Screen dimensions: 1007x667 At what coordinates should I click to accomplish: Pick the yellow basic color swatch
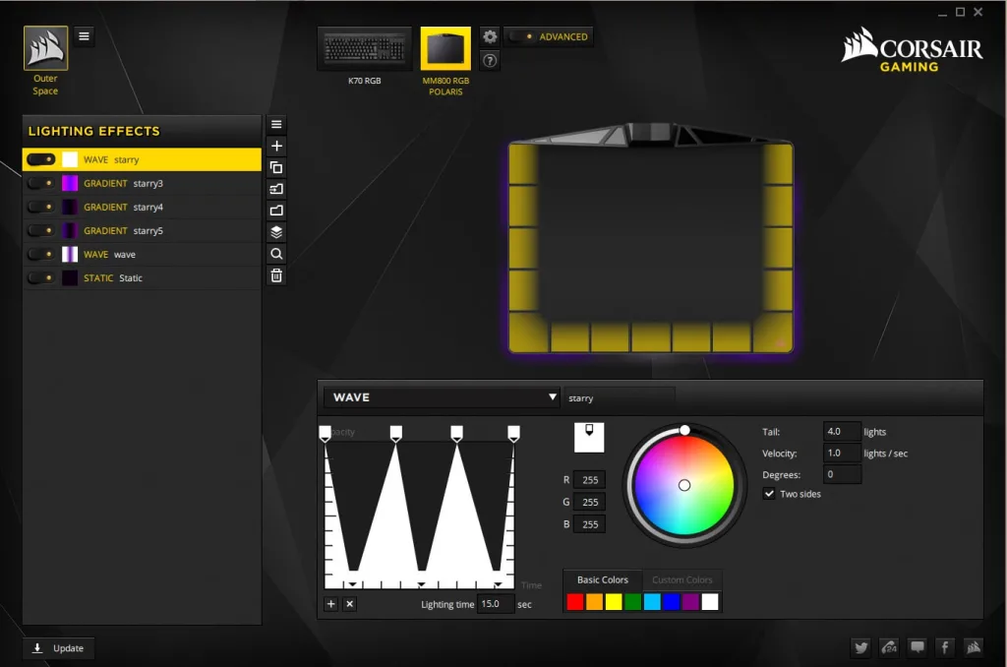pyautogui.click(x=614, y=601)
